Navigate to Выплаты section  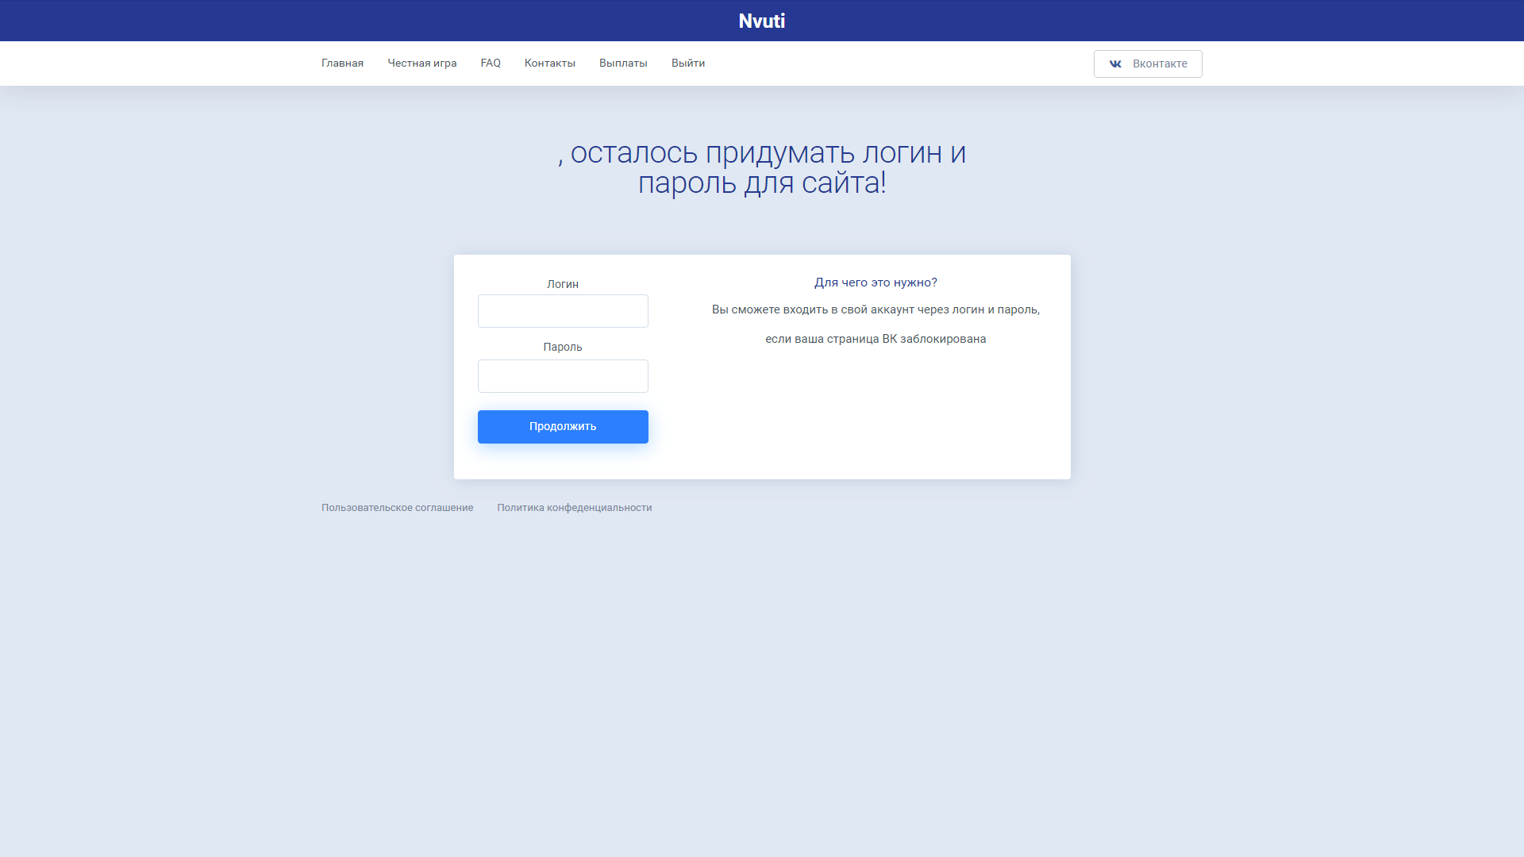coord(622,63)
